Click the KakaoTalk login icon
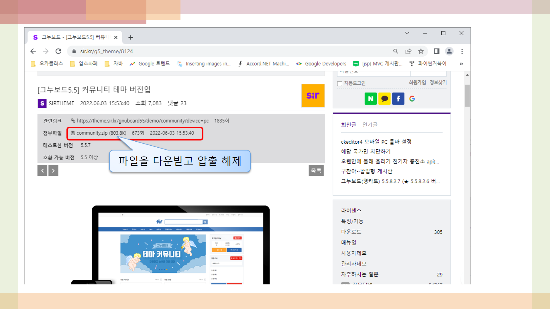The height and width of the screenshot is (309, 550). pos(384,99)
